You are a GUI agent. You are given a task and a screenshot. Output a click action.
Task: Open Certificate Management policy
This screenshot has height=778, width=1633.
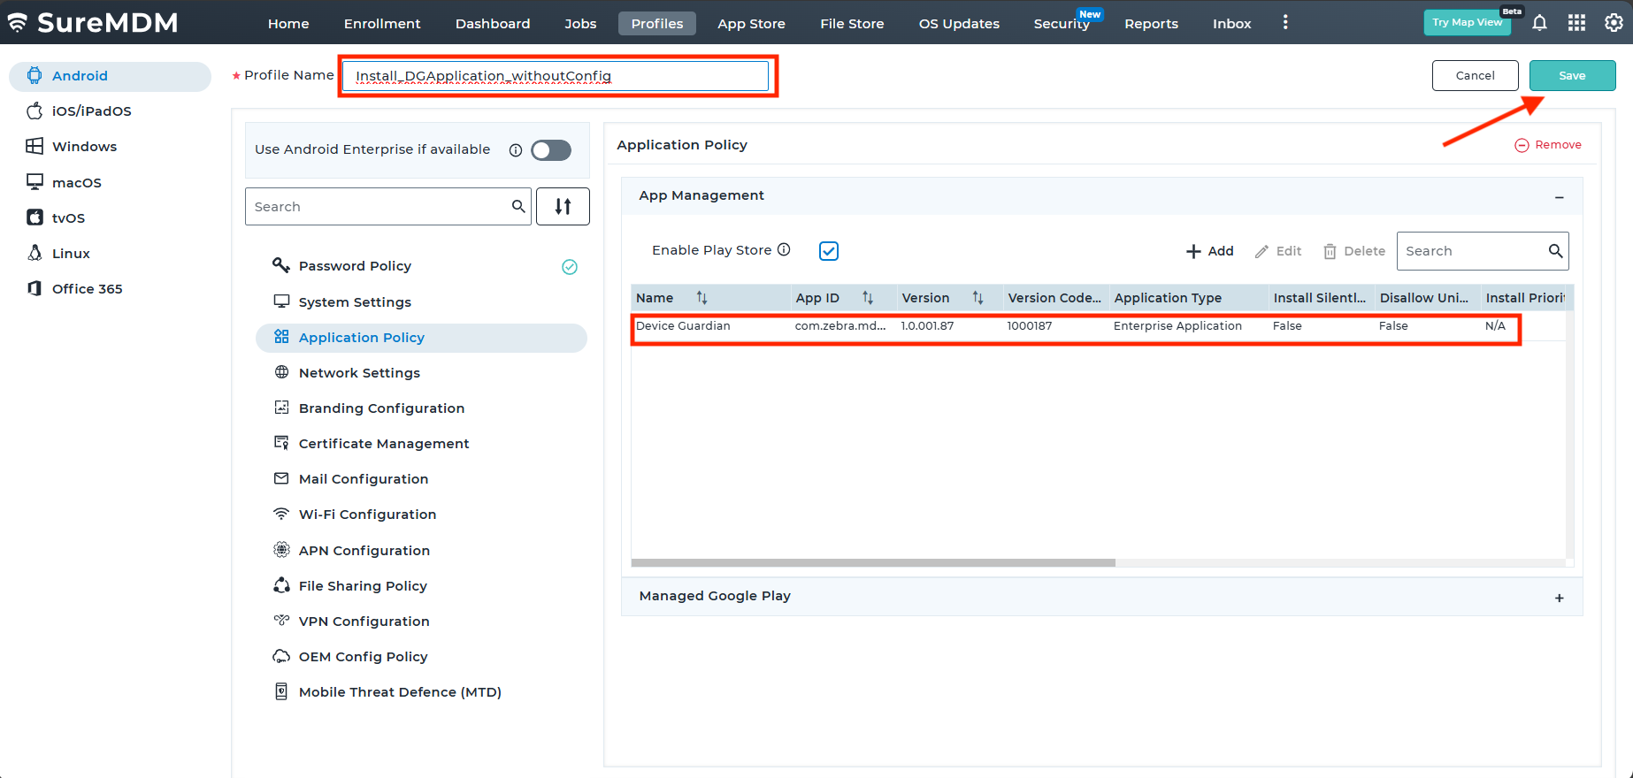tap(421, 444)
